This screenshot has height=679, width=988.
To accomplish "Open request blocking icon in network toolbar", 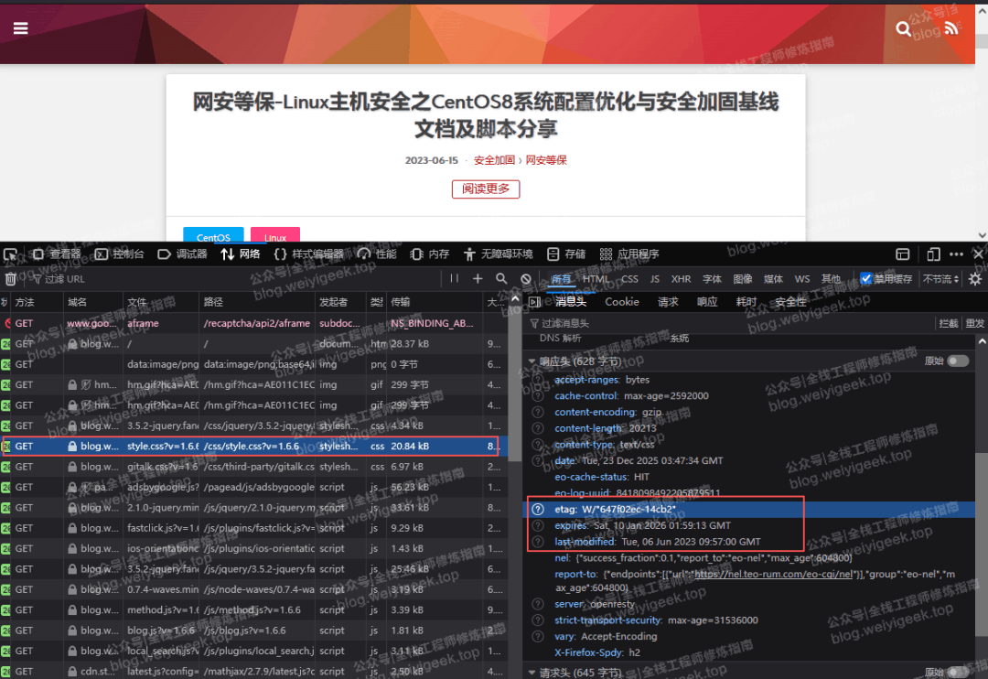I will (526, 279).
